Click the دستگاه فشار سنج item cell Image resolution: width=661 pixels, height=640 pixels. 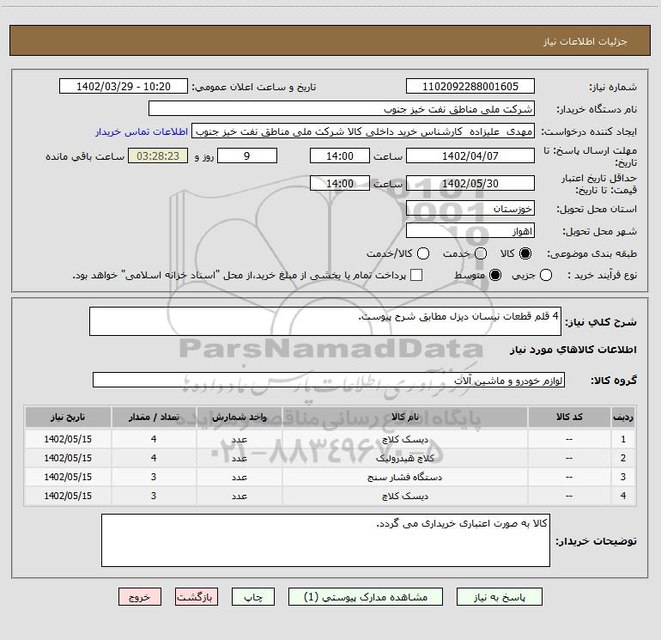pos(404,477)
